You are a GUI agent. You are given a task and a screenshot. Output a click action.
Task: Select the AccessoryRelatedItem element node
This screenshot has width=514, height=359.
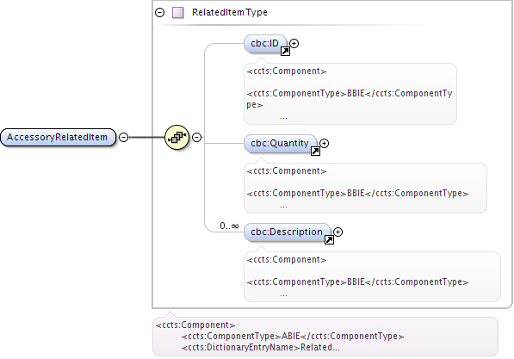(58, 138)
